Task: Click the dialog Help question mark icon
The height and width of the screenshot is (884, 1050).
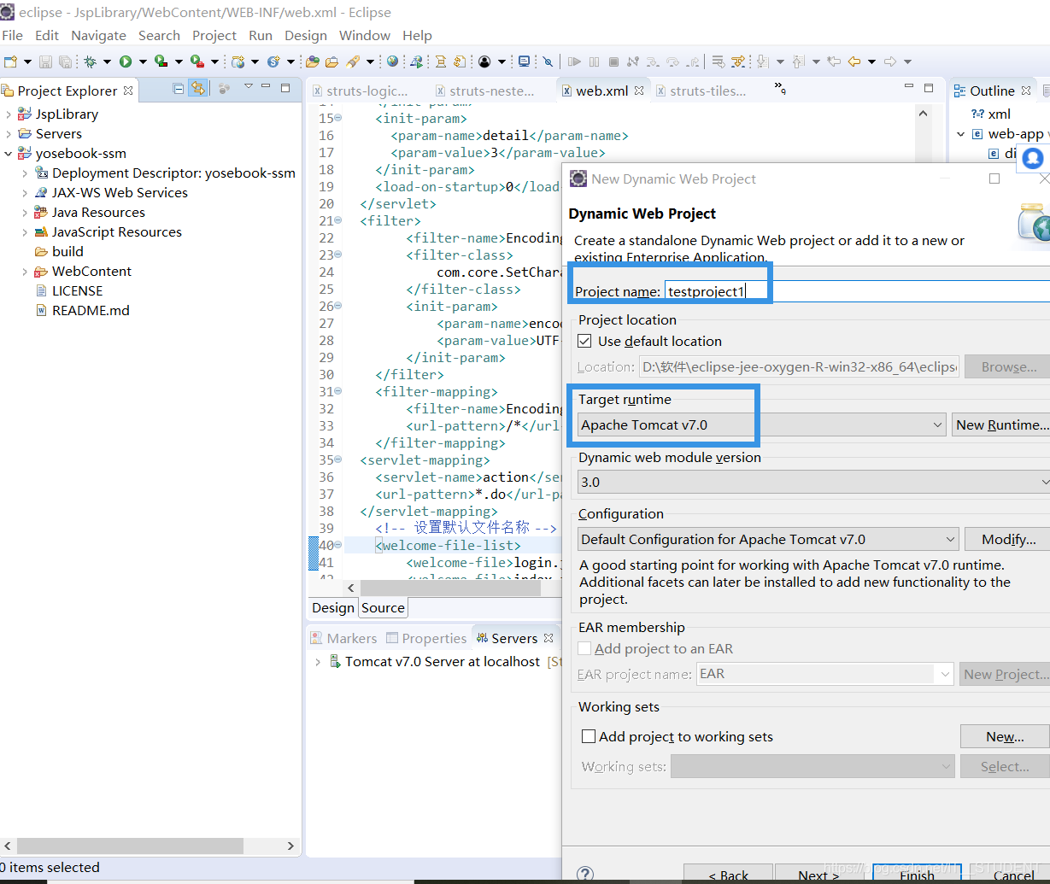Action: point(585,874)
